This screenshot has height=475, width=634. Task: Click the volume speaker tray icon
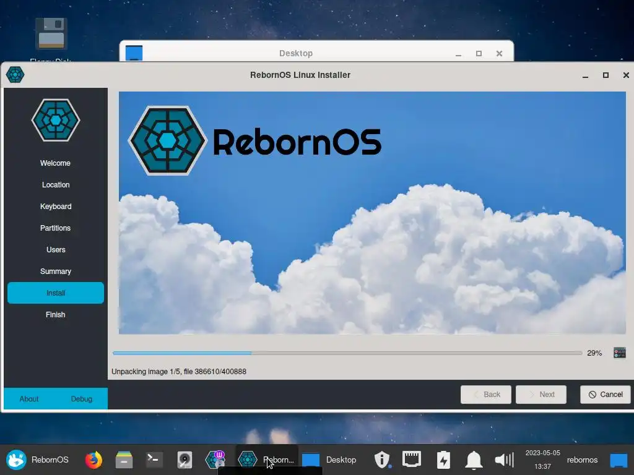(504, 460)
